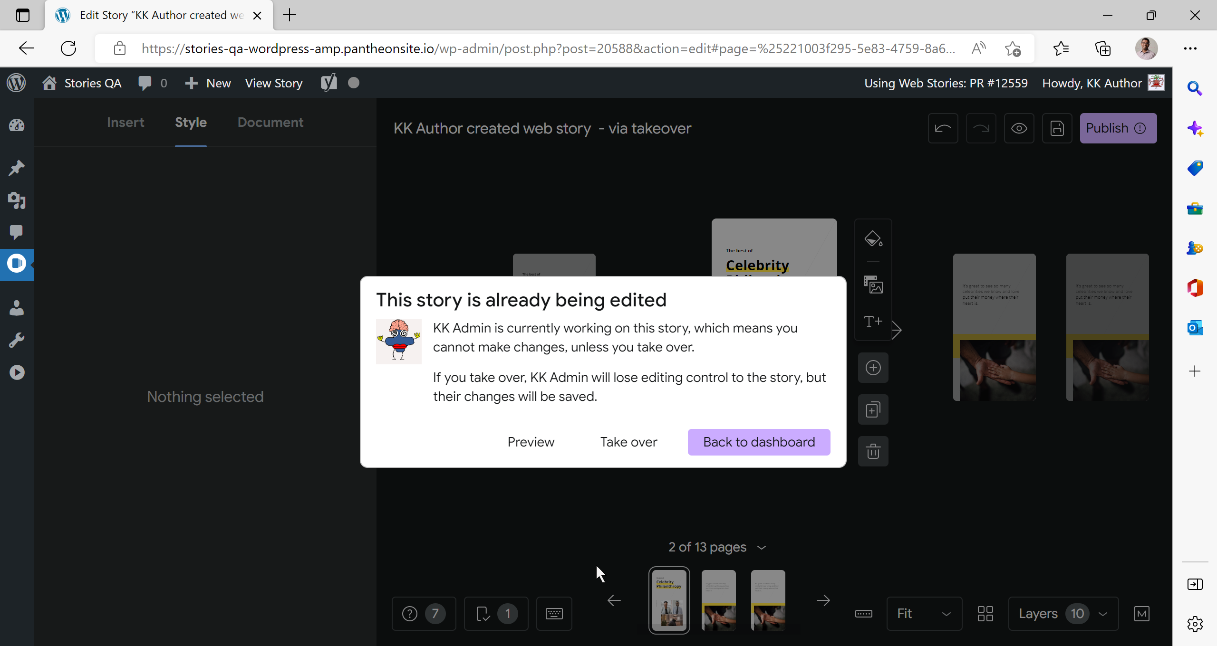Select the Celebrity Philanthropy page thumbnail

coord(669,600)
